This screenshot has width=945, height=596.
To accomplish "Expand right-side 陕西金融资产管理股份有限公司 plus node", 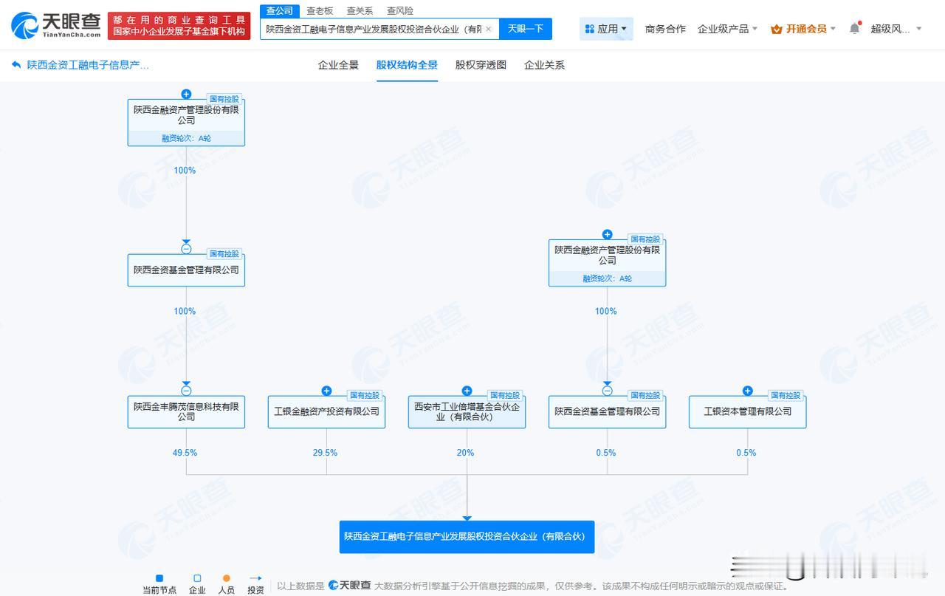I will 607,235.
